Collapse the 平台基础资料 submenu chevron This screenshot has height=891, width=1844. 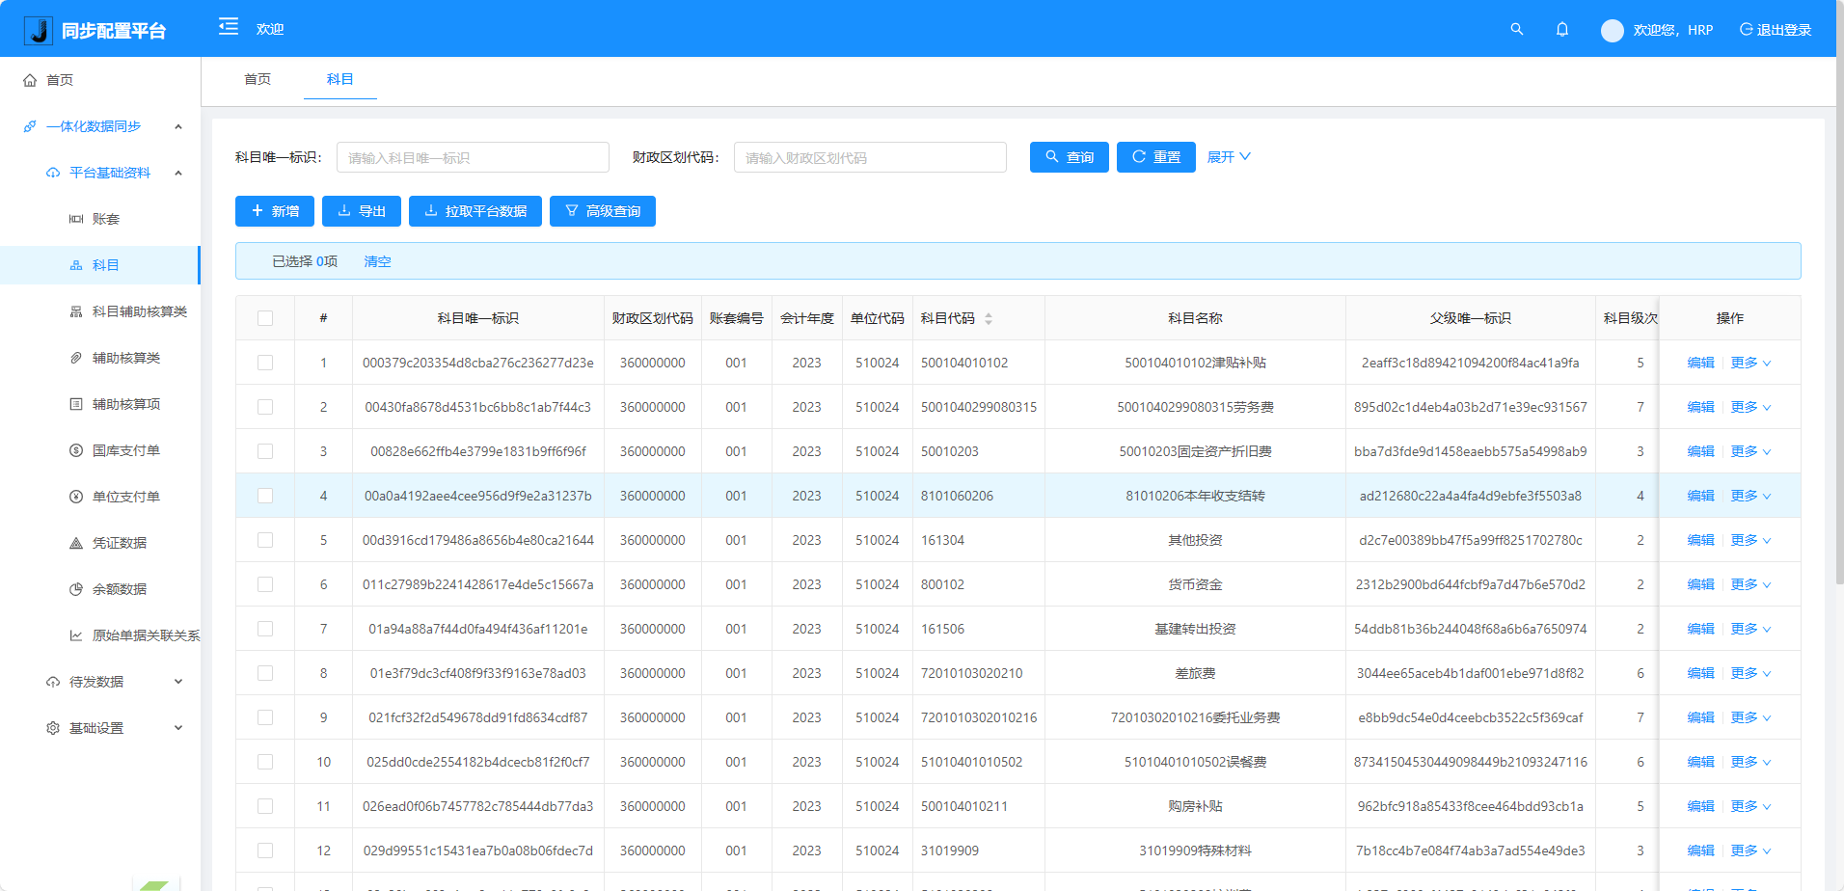[178, 173]
